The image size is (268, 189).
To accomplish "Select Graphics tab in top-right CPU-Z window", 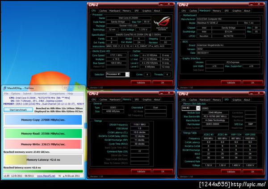I will point(237,11).
